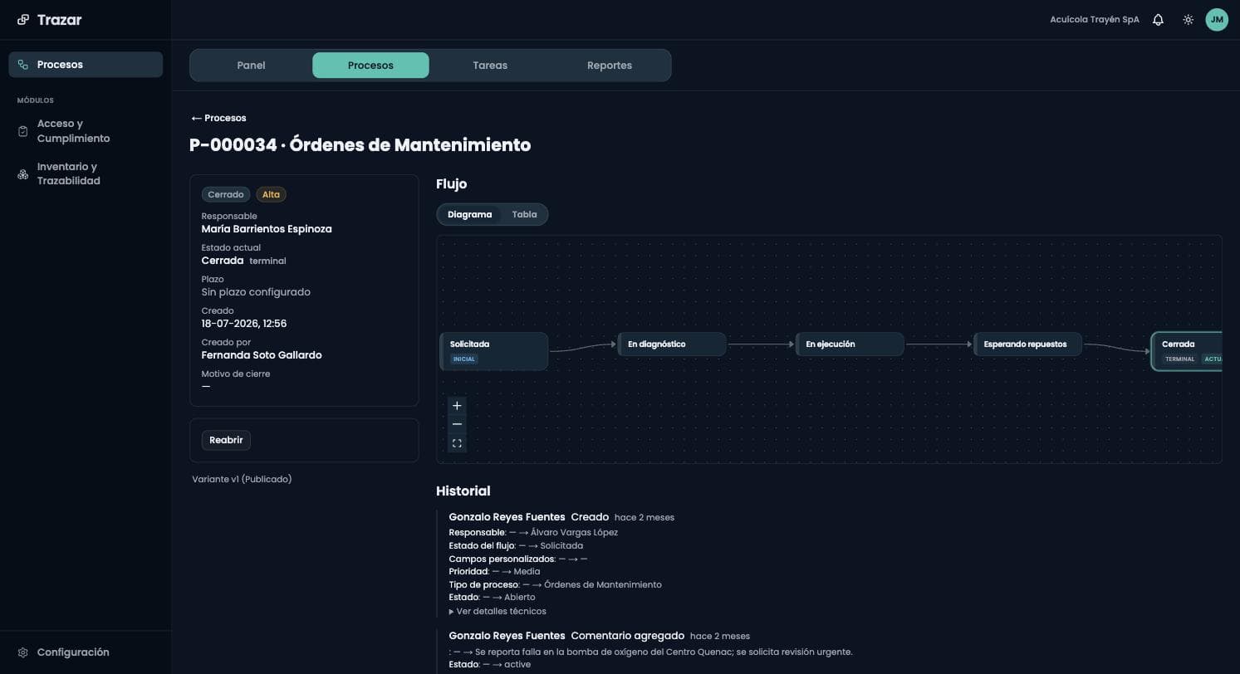Select the Cerrada flow node

[x=1187, y=351]
